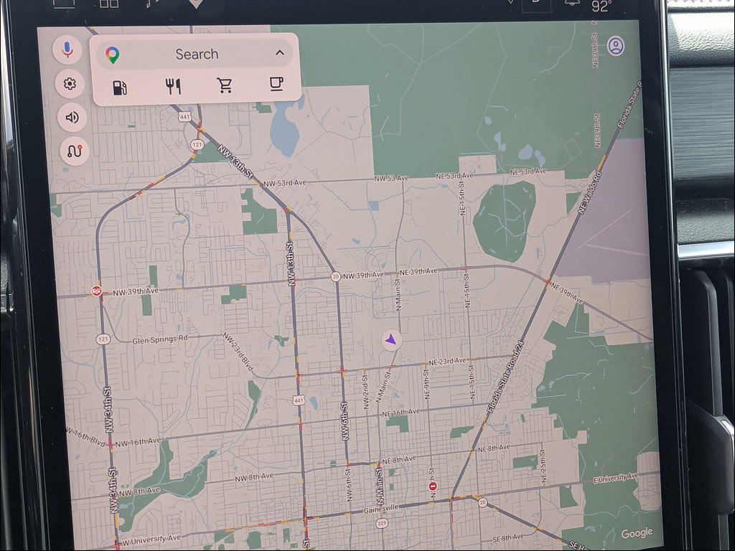The image size is (735, 551).
Task: Click the Search field
Action: coord(195,54)
